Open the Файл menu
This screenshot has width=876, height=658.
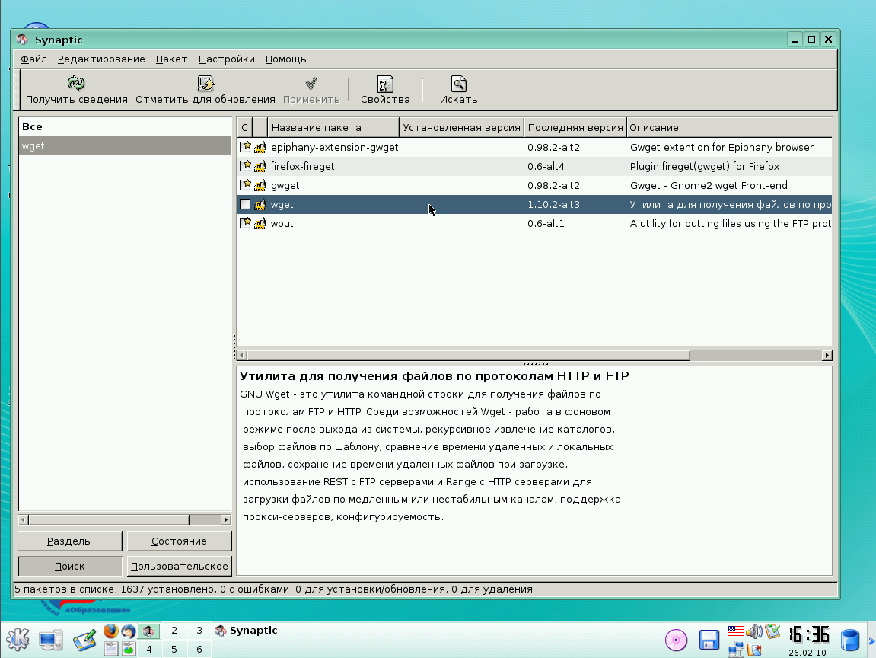click(33, 59)
